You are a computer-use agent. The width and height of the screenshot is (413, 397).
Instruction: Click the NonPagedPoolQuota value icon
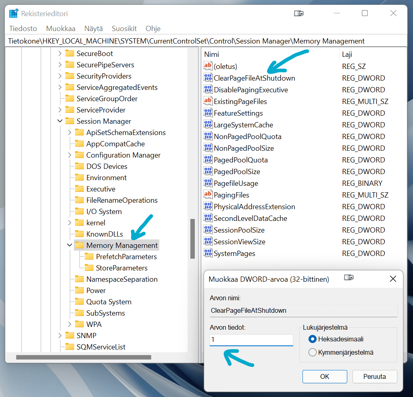[208, 136]
